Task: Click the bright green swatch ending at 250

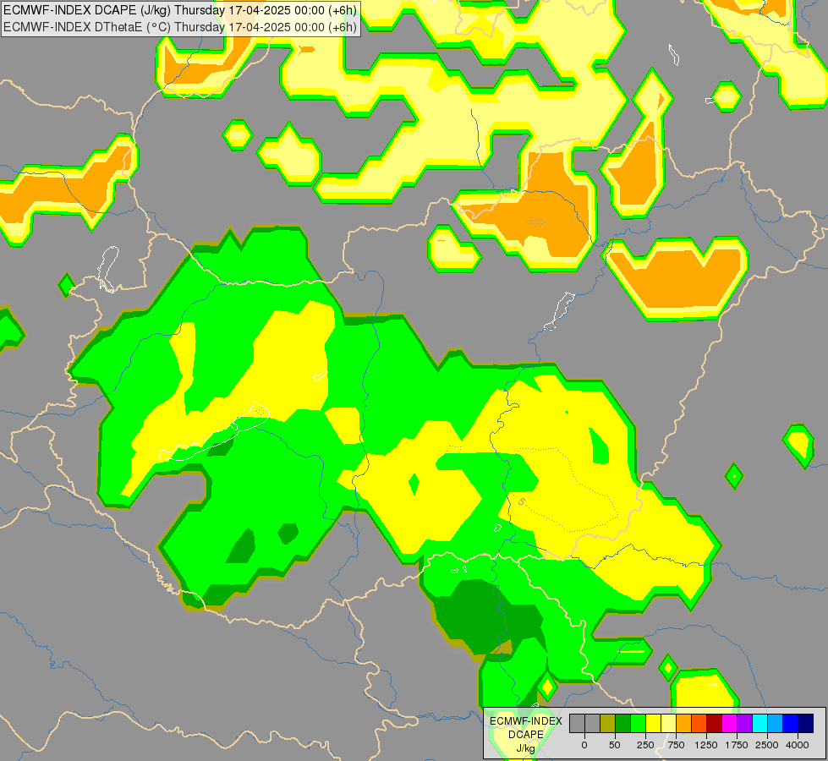Action: [x=638, y=724]
